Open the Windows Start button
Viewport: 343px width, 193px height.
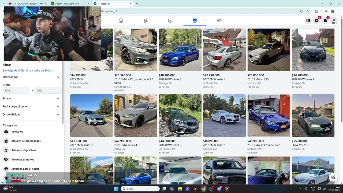pyautogui.click(x=116, y=189)
